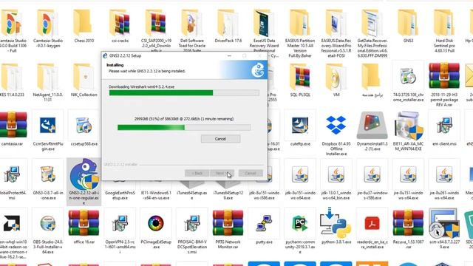Select python-3.8.1.exe installer icon
This screenshot has width=473, height=266.
(x=336, y=223)
